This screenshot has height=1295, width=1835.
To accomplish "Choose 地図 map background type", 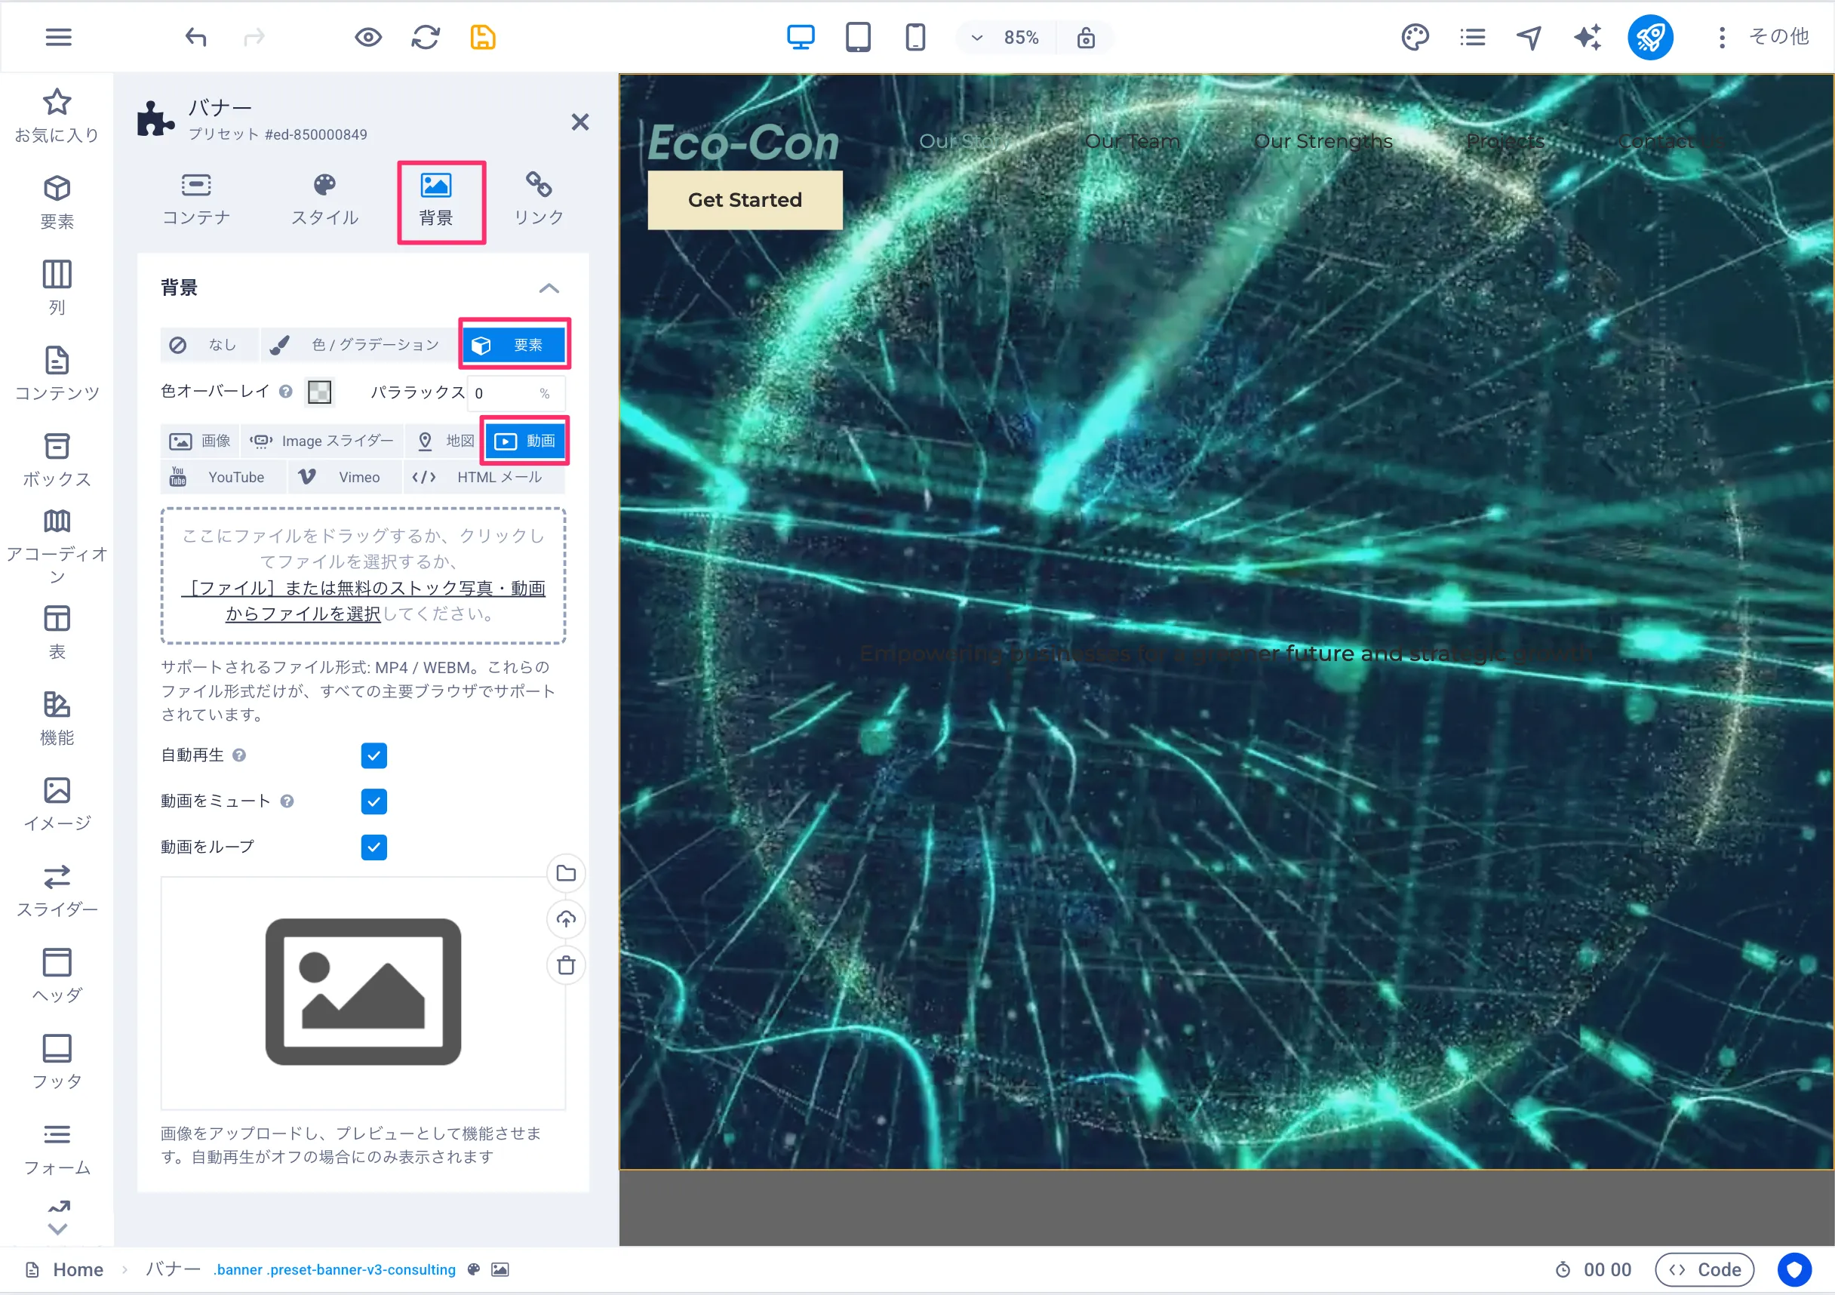I will click(445, 441).
